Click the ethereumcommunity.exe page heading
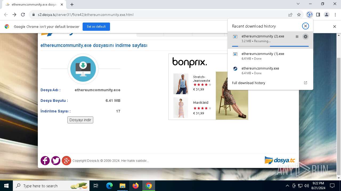341x191 pixels. pos(94,45)
